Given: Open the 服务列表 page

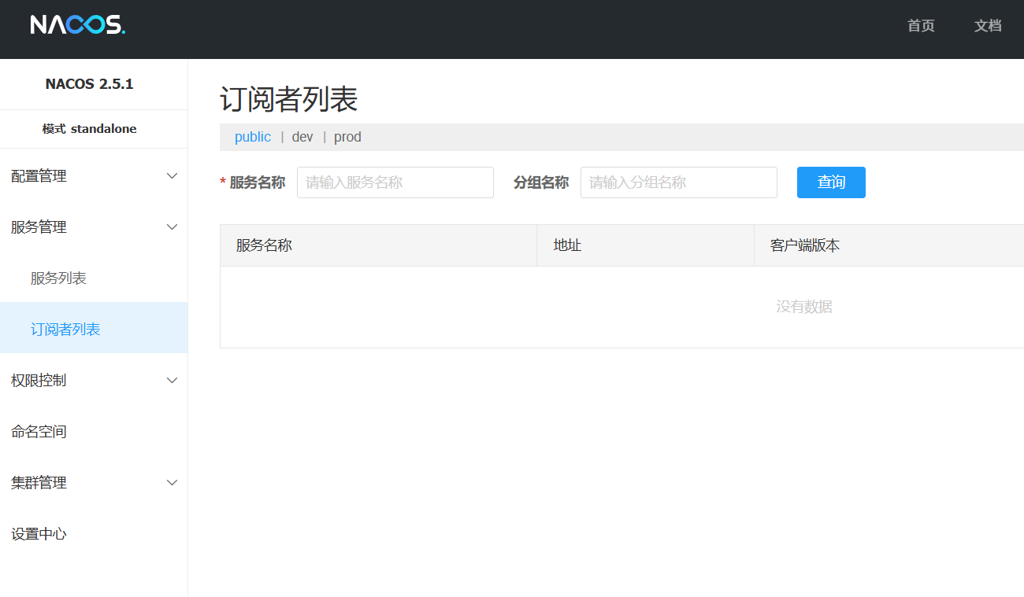Looking at the screenshot, I should tap(58, 278).
